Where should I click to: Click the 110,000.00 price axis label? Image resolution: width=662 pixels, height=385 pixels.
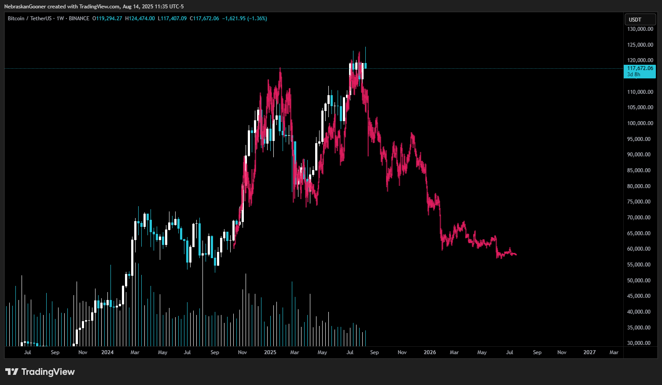click(x=640, y=92)
